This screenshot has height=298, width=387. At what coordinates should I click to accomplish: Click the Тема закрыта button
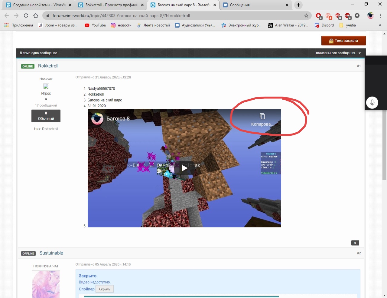343,41
